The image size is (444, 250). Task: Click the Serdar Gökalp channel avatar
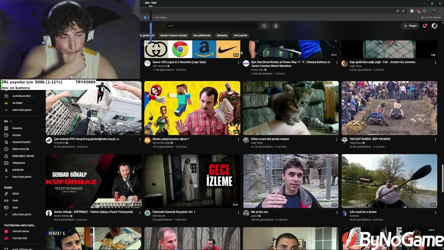coord(49,213)
